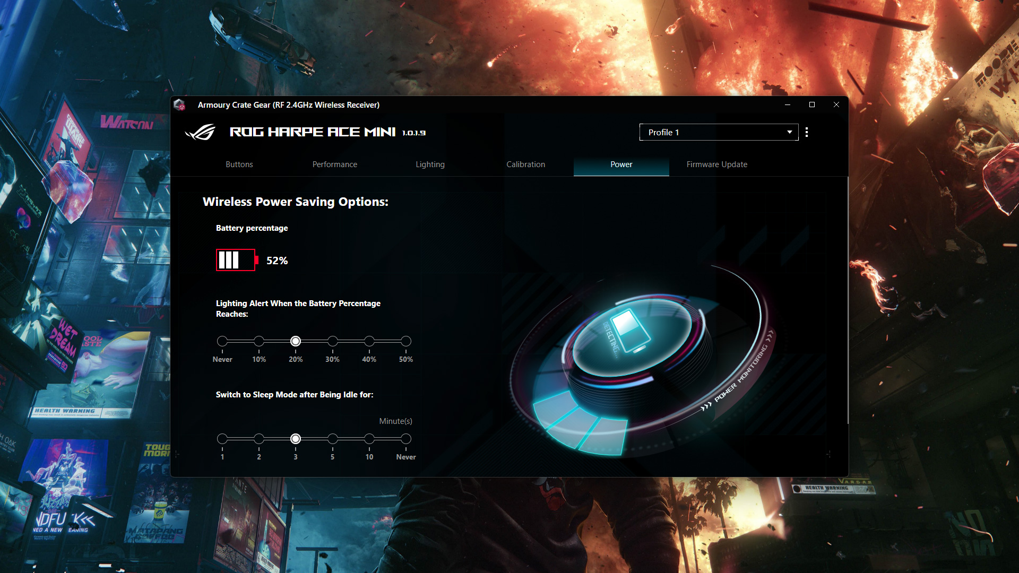Click the Minute(s) unit label
Viewport: 1019px width, 573px height.
pyautogui.click(x=396, y=421)
